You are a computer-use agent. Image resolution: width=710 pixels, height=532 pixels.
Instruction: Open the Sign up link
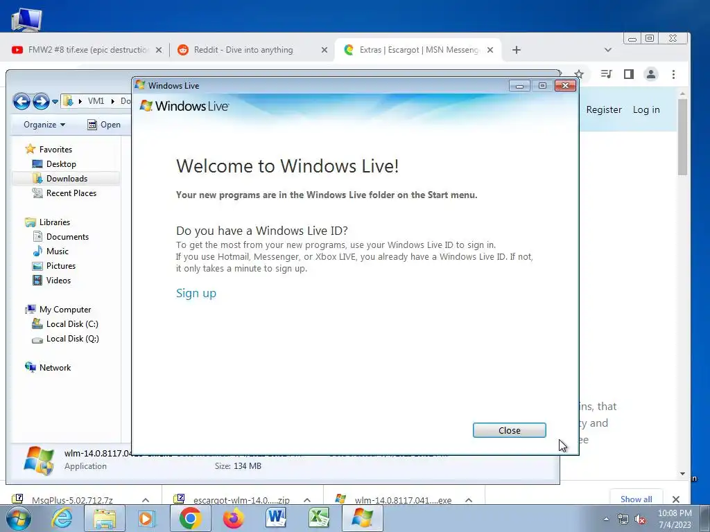point(196,293)
